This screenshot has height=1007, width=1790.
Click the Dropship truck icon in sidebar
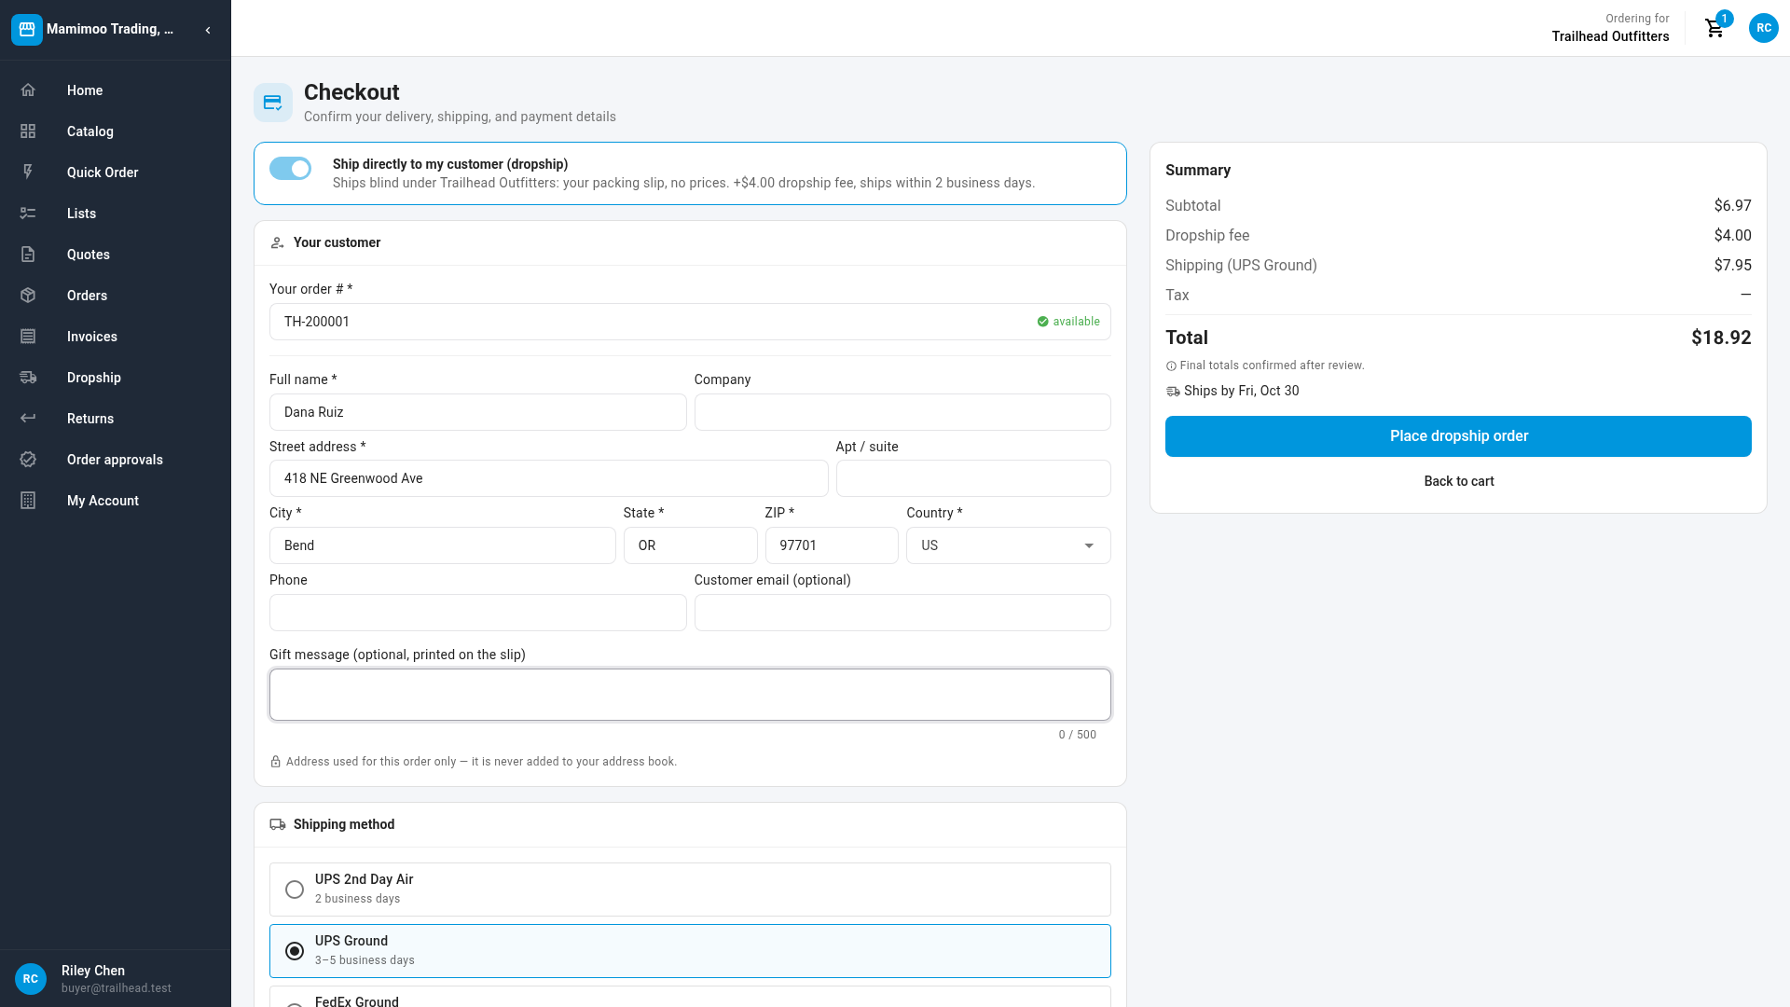point(28,378)
